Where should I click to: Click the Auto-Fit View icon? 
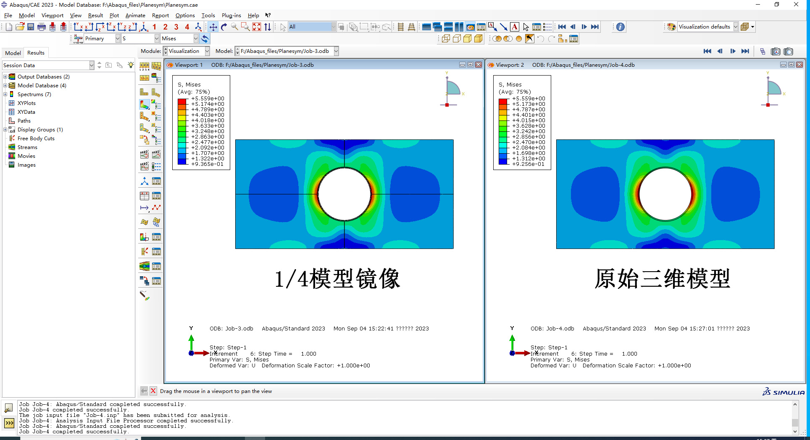coord(257,27)
